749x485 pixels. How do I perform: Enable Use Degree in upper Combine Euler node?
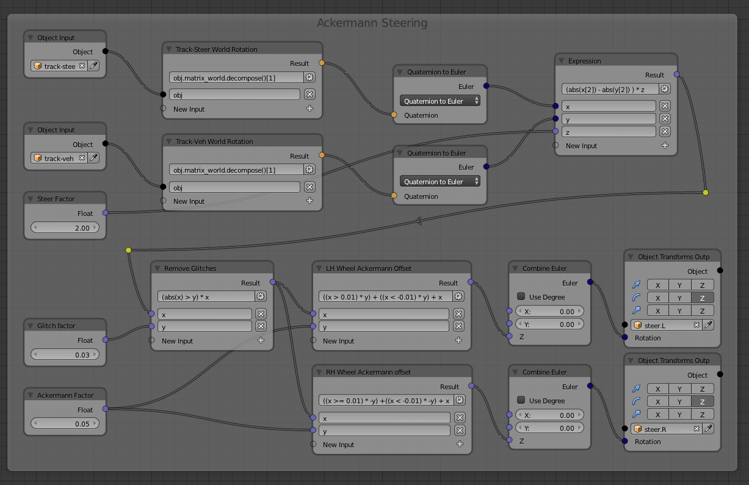click(521, 296)
